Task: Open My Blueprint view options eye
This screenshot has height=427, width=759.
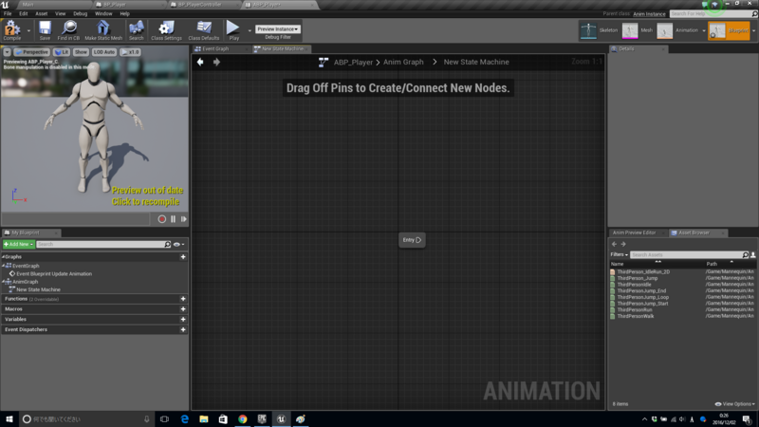Action: (x=179, y=245)
